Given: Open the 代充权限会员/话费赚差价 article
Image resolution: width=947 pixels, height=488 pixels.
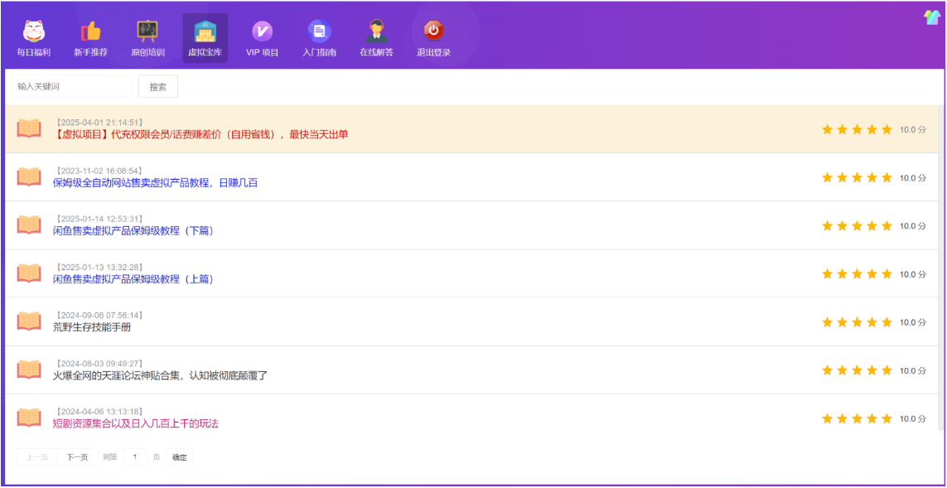Looking at the screenshot, I should pos(201,134).
